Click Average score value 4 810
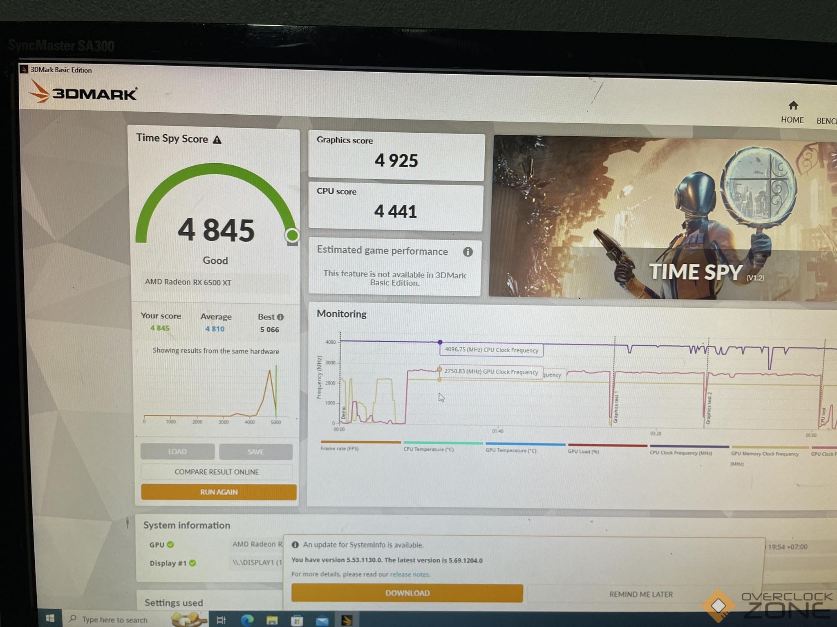This screenshot has height=627, width=837. pos(215,329)
